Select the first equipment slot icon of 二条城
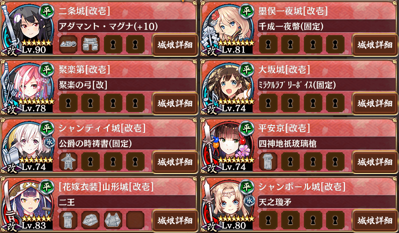 pos(68,44)
